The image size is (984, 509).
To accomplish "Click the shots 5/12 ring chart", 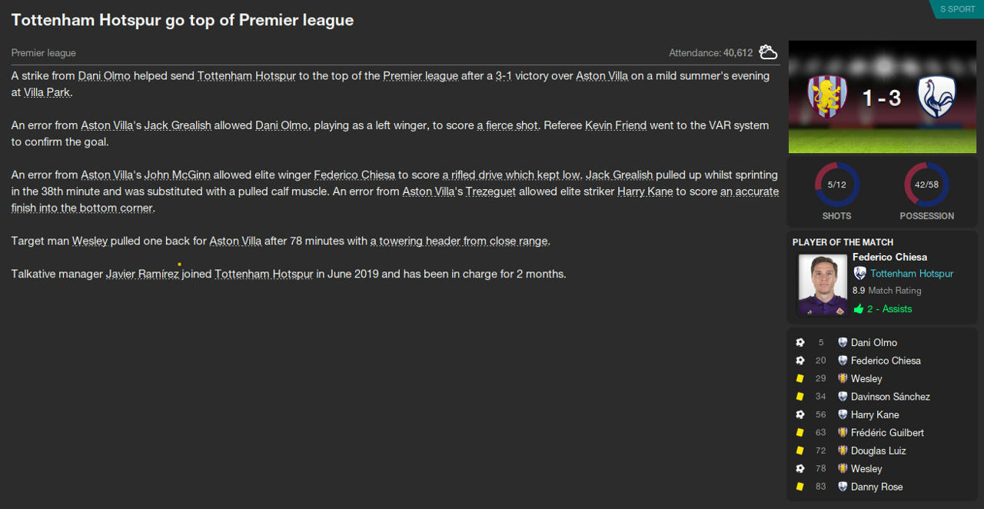I will (x=836, y=185).
